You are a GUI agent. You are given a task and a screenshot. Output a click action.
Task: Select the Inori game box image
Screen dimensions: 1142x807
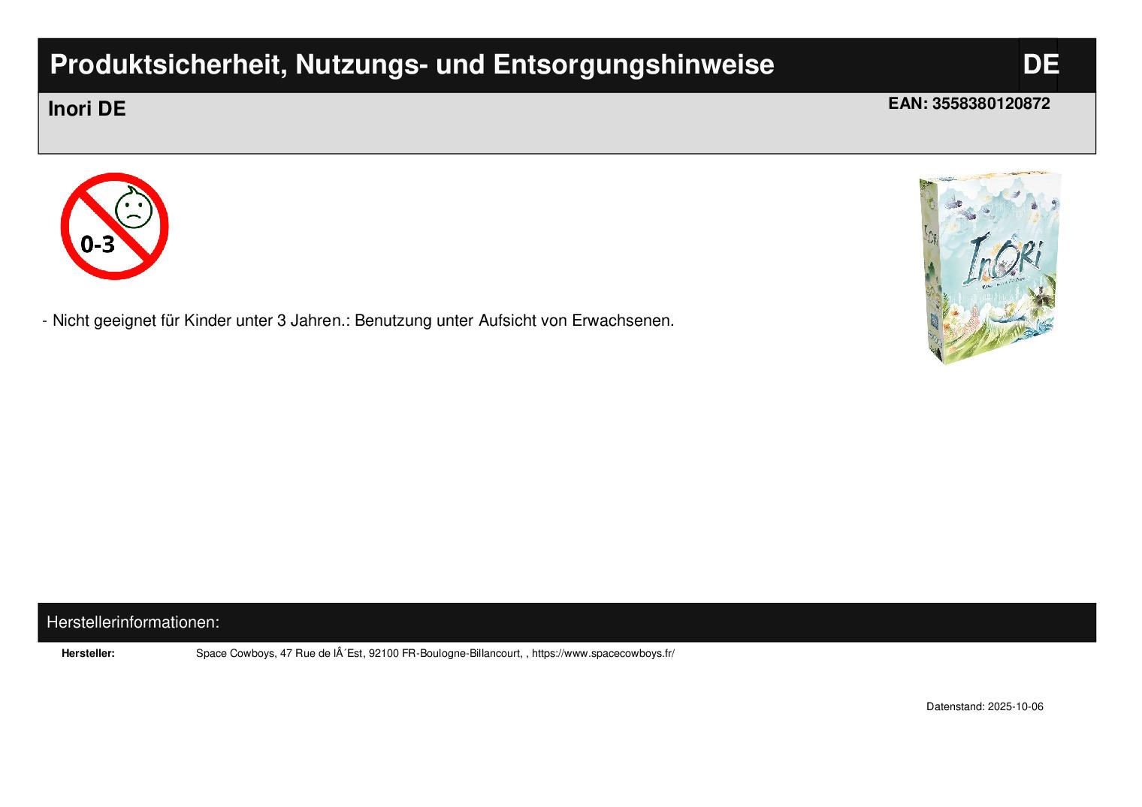[989, 267]
